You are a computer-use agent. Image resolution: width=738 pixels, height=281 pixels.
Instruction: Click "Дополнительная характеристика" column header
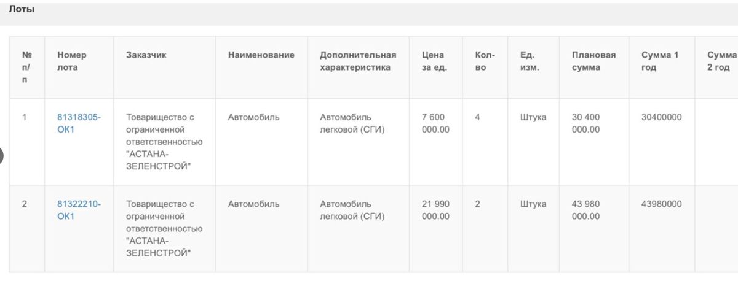point(358,61)
